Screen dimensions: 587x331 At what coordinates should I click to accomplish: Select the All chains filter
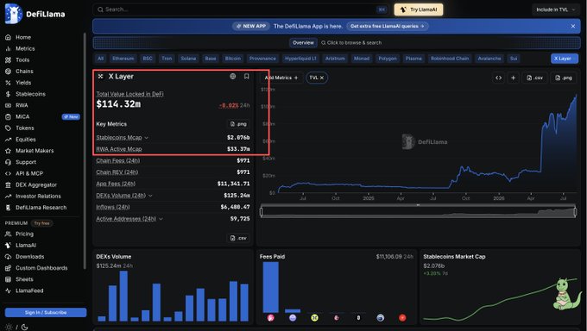tap(100, 59)
